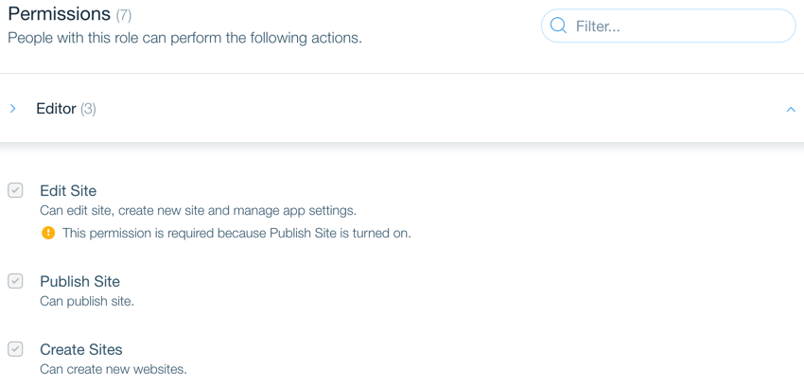Toggle the Create Sites checkbox
This screenshot has height=386, width=804.
click(x=15, y=350)
